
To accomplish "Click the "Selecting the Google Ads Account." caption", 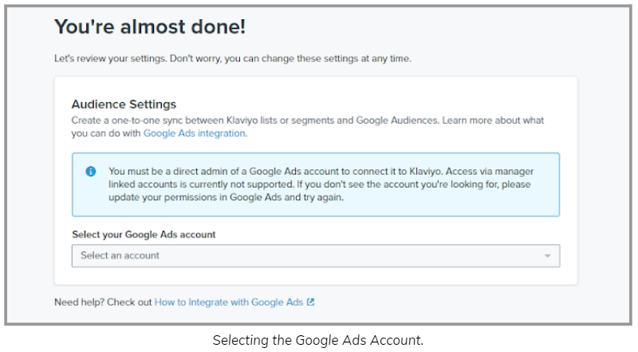I will (x=317, y=340).
